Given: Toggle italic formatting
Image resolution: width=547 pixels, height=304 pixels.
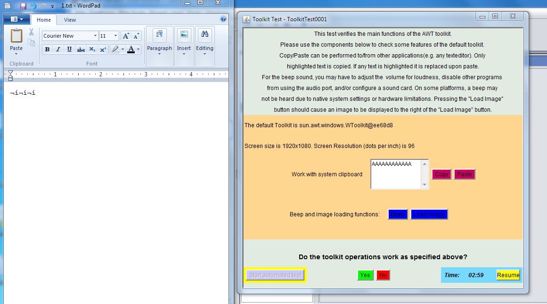Looking at the screenshot, I should 58,49.
